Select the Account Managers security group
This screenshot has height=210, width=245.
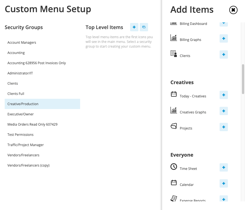coord(42,42)
